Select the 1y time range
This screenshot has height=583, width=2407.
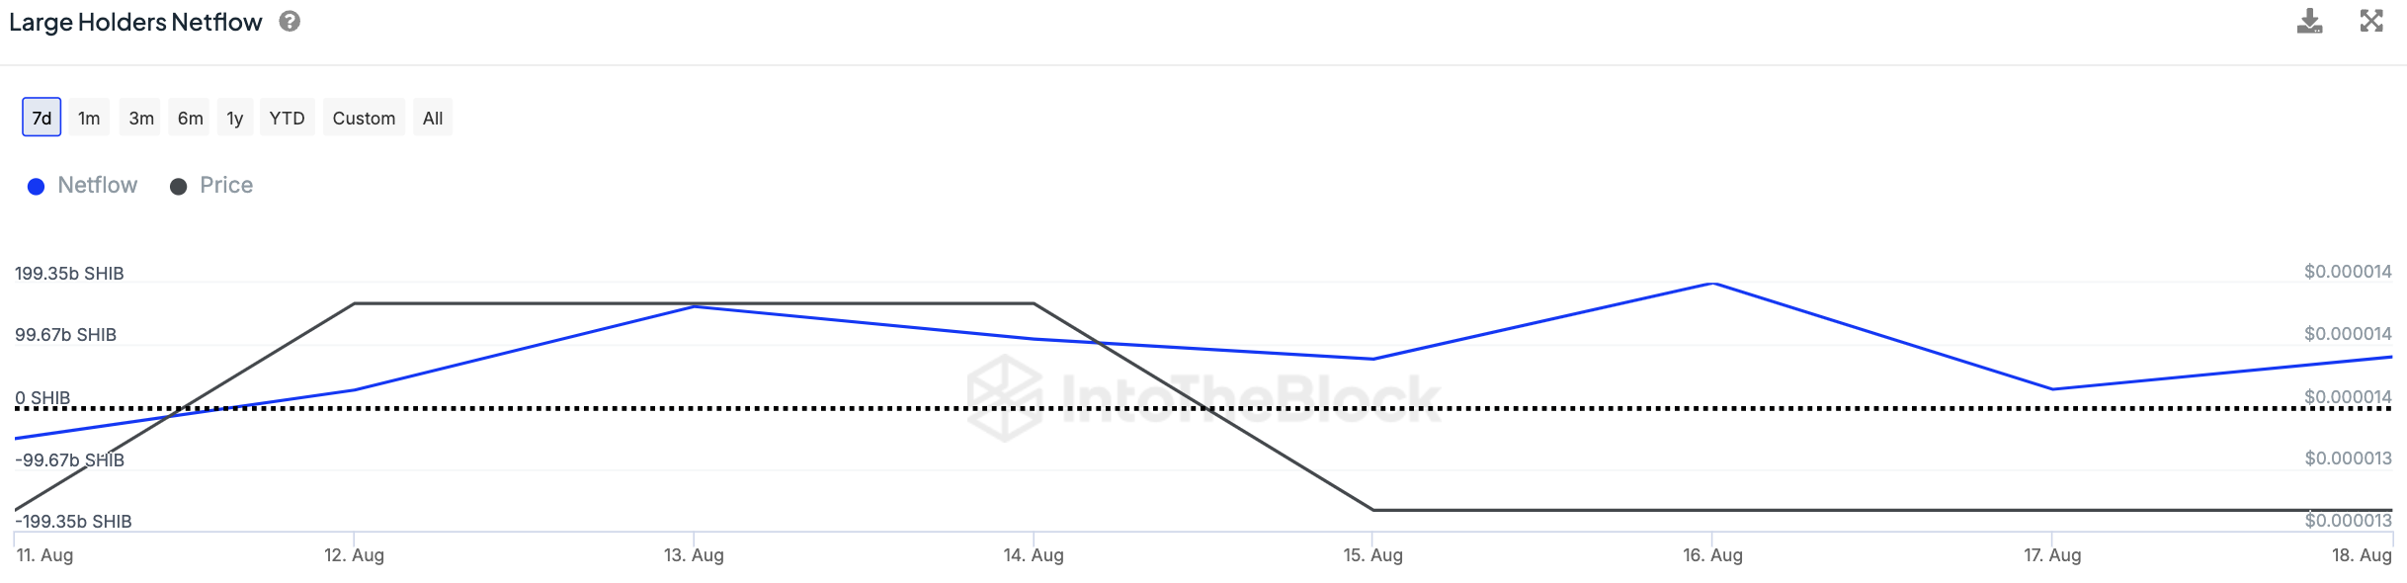[235, 118]
